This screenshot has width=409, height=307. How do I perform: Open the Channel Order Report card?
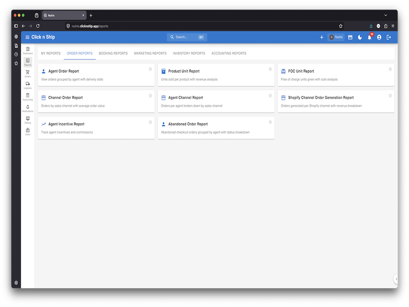(x=96, y=101)
